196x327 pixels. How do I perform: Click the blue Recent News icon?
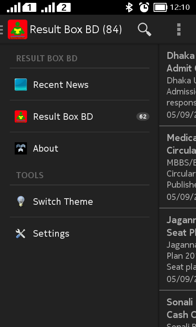[x=20, y=85]
